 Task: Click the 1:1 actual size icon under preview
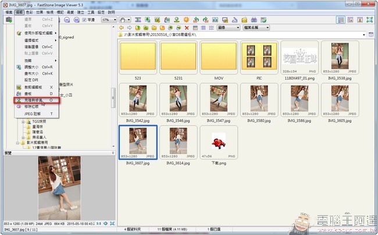point(99,223)
